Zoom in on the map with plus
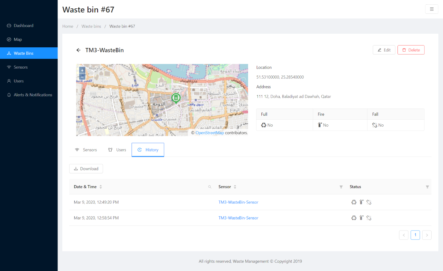Viewport: 443px width, 271px height. 82,70
